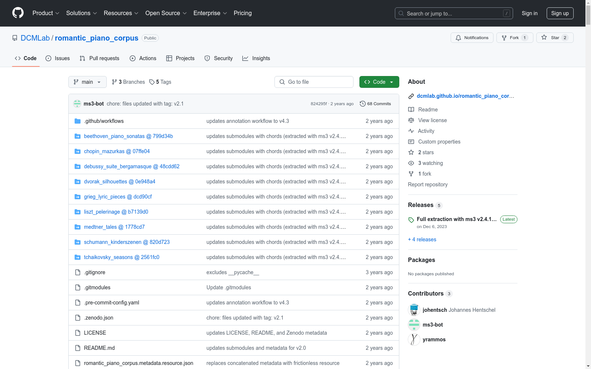
Task: Click the Sign up button
Action: point(560,13)
